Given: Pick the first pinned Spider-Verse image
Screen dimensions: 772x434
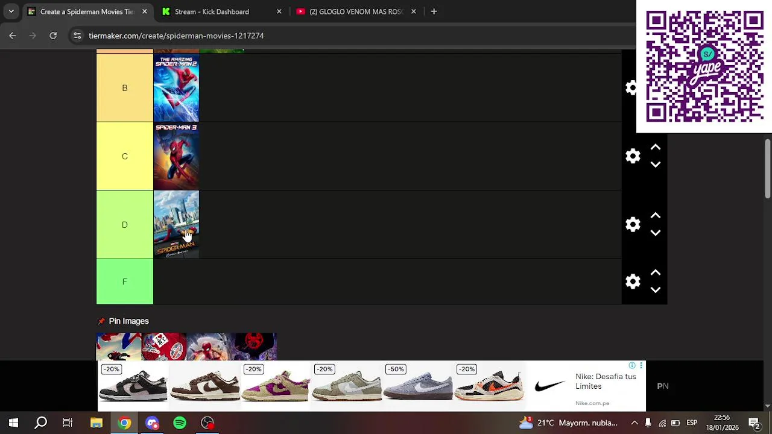Looking at the screenshot, I should [x=119, y=347].
